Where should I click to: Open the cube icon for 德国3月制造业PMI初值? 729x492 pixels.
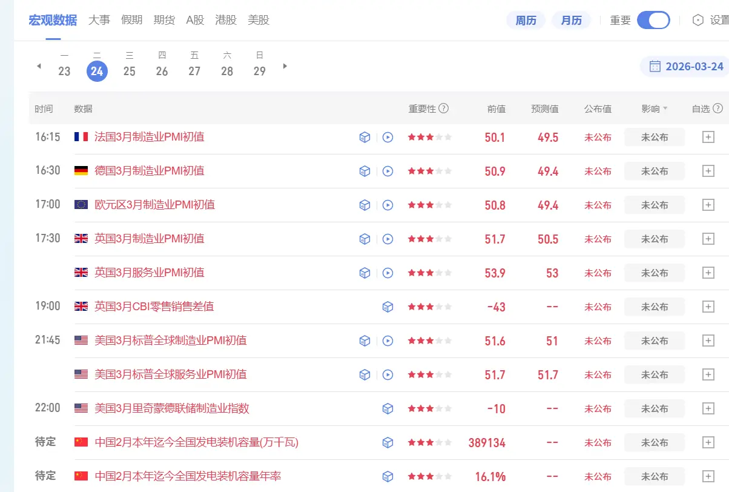[364, 171]
